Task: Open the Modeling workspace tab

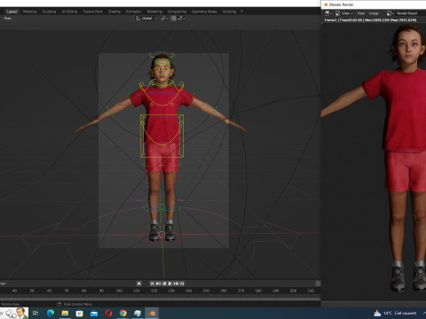Action: pos(29,12)
